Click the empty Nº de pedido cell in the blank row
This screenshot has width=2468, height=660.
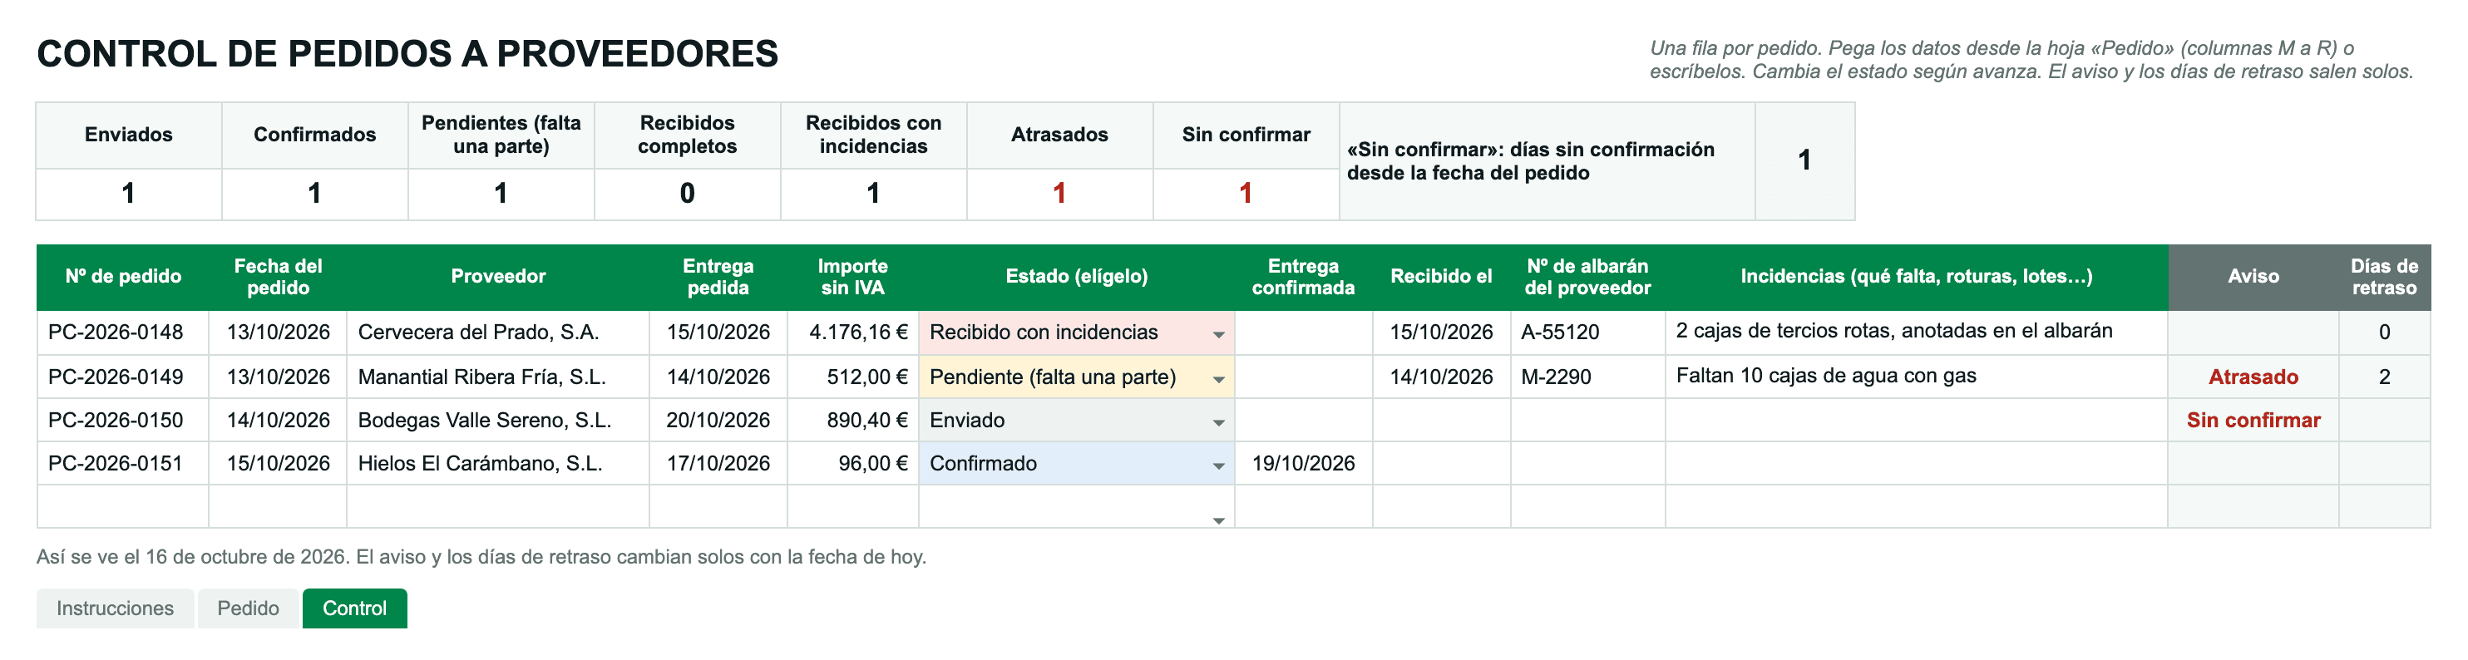coord(122,505)
